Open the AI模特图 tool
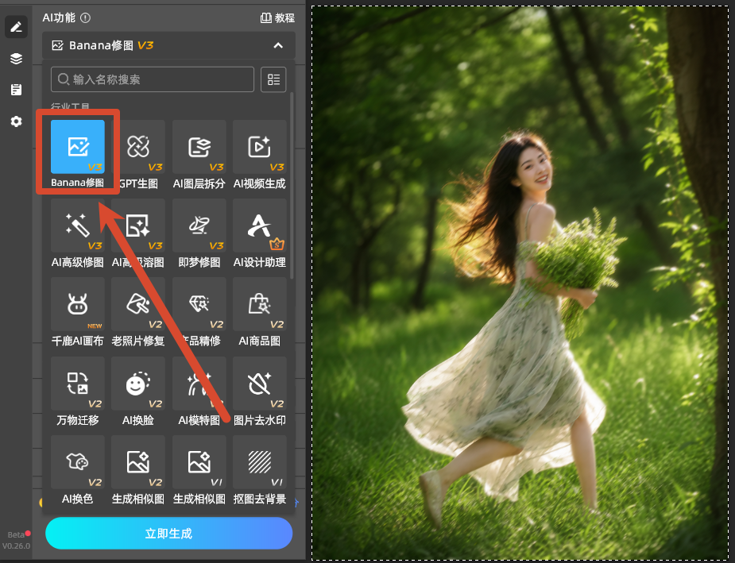735x563 pixels. 199,383
